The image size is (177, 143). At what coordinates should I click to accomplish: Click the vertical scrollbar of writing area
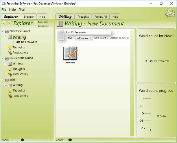132,83
